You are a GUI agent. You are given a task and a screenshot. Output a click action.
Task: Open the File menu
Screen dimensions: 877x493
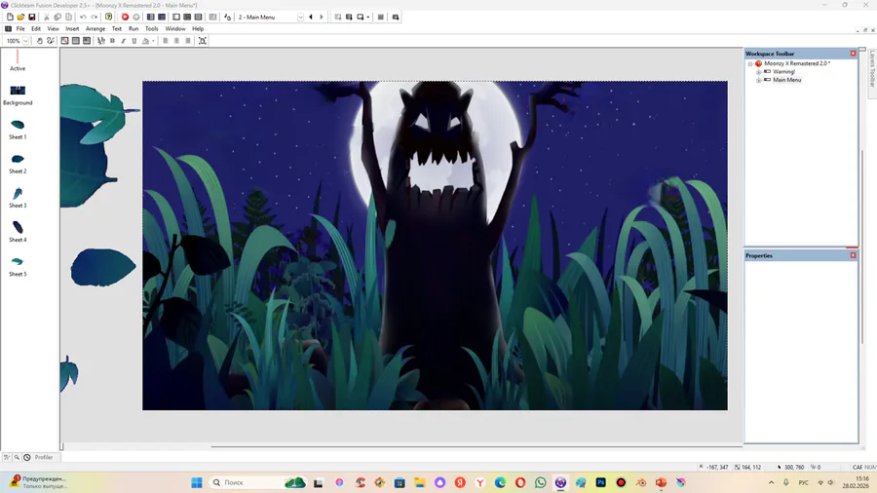click(20, 28)
